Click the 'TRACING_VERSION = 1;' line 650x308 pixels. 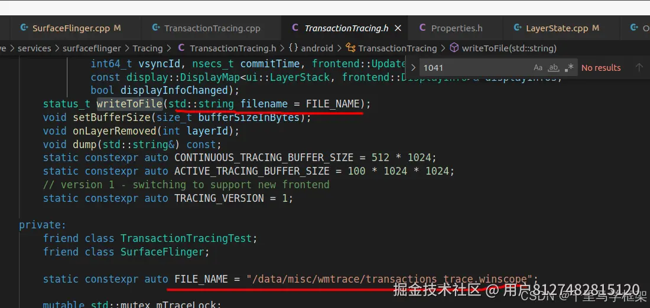tap(168, 198)
